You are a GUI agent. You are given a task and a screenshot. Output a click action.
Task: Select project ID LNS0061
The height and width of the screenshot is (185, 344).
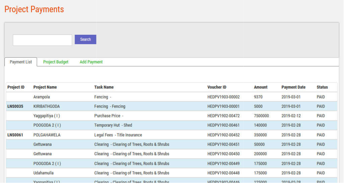tap(15, 135)
